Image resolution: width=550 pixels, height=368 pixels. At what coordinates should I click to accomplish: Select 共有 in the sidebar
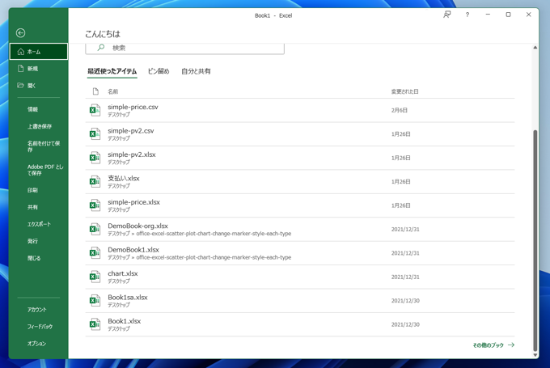[x=32, y=207]
